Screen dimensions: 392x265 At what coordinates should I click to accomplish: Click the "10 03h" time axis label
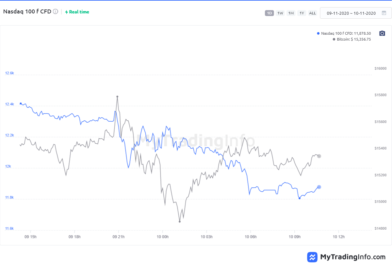[207, 237]
